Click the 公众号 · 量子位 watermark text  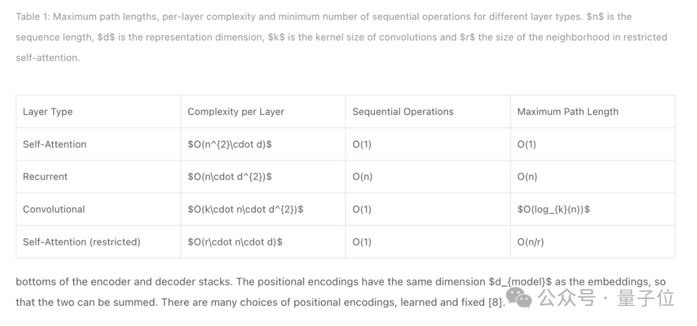tap(606, 298)
